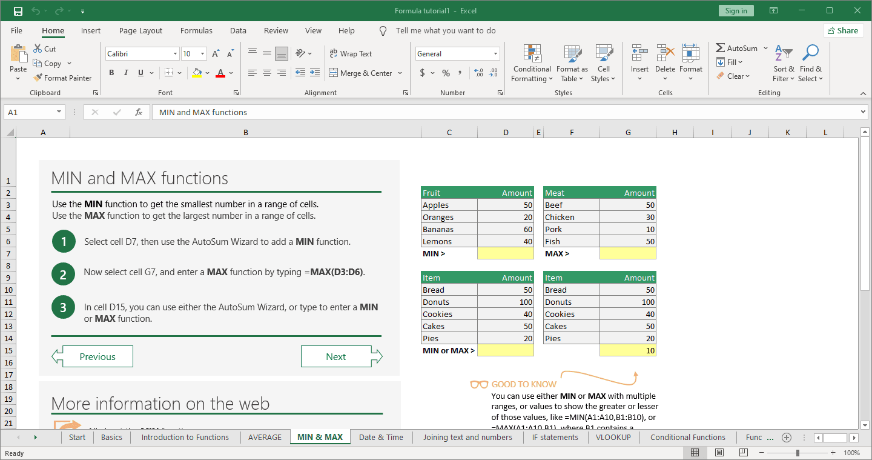Open the Formulas ribbon tab
This screenshot has height=460, width=872.
pyautogui.click(x=196, y=30)
